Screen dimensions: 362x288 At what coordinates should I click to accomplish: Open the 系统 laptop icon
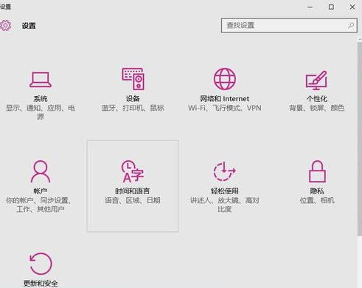(x=41, y=80)
